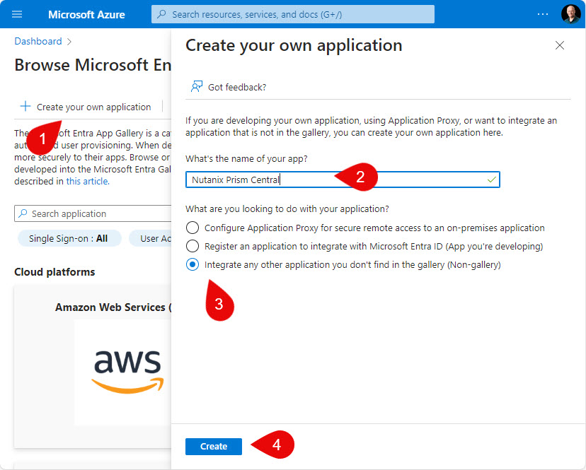Open the Azure portal hamburger menu
The height and width of the screenshot is (470, 586).
pos(17,14)
